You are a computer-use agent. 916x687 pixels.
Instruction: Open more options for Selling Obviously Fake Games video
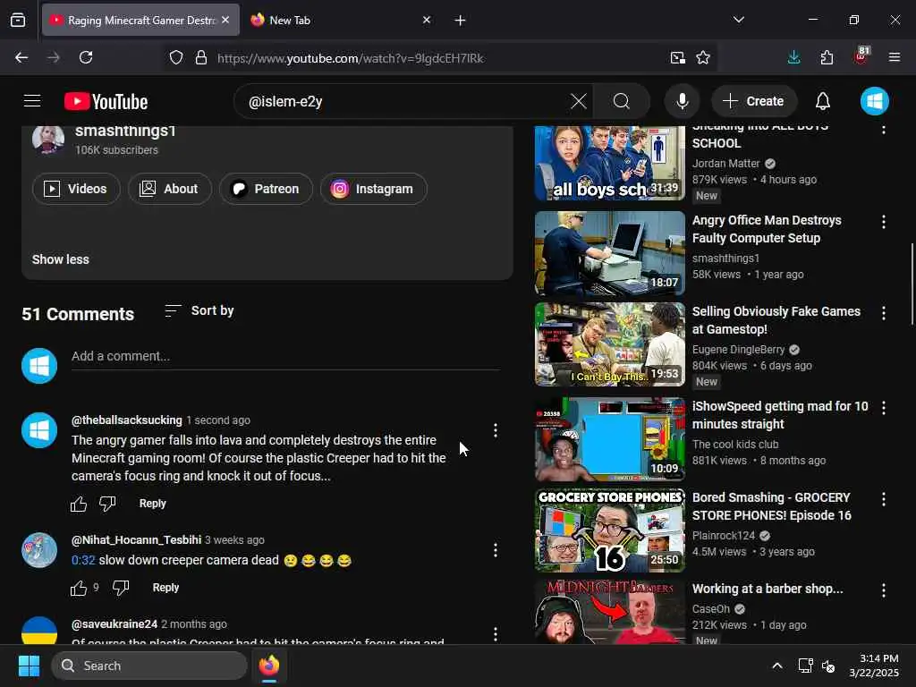point(883,312)
